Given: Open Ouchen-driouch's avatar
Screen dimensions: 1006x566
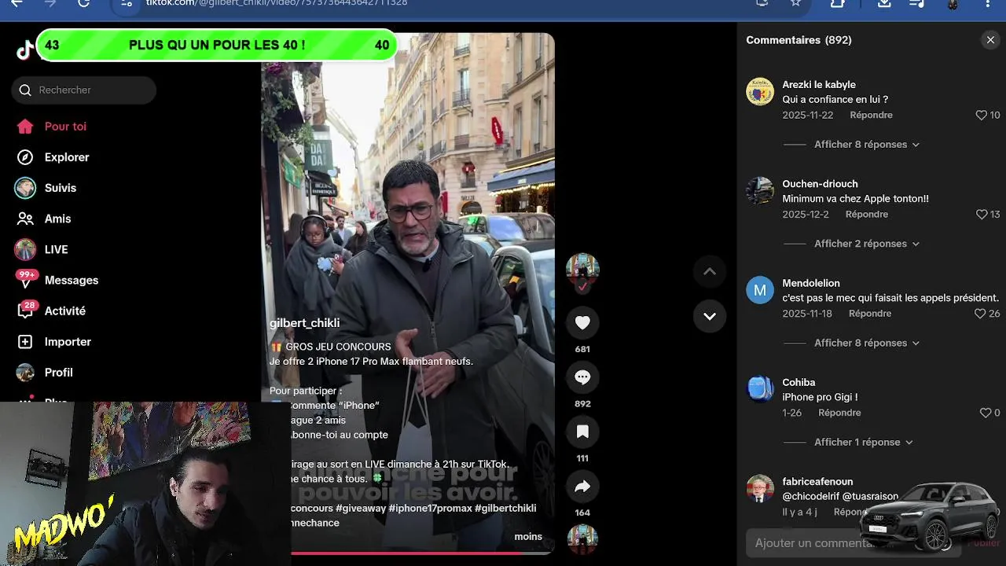Looking at the screenshot, I should coord(760,190).
